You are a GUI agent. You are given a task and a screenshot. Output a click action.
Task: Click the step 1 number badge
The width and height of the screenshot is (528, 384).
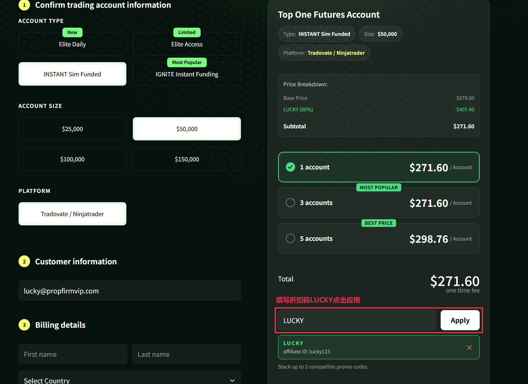pyautogui.click(x=24, y=5)
